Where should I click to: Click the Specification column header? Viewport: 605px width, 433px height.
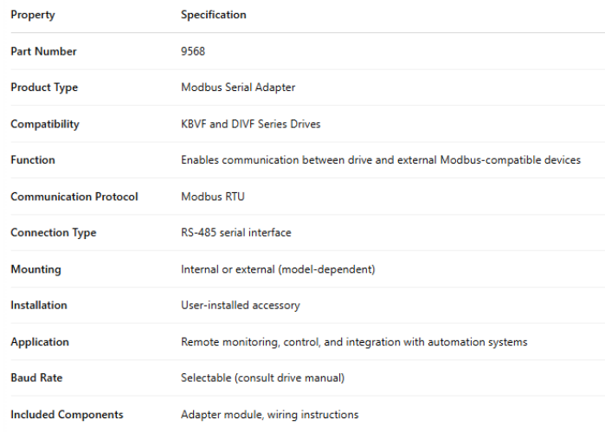(x=213, y=15)
